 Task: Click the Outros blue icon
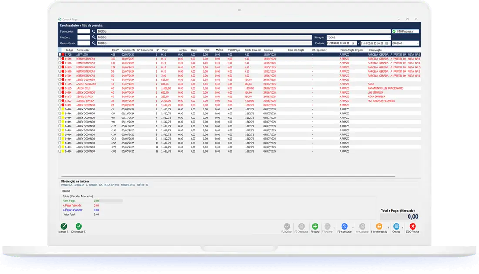pyautogui.click(x=396, y=226)
